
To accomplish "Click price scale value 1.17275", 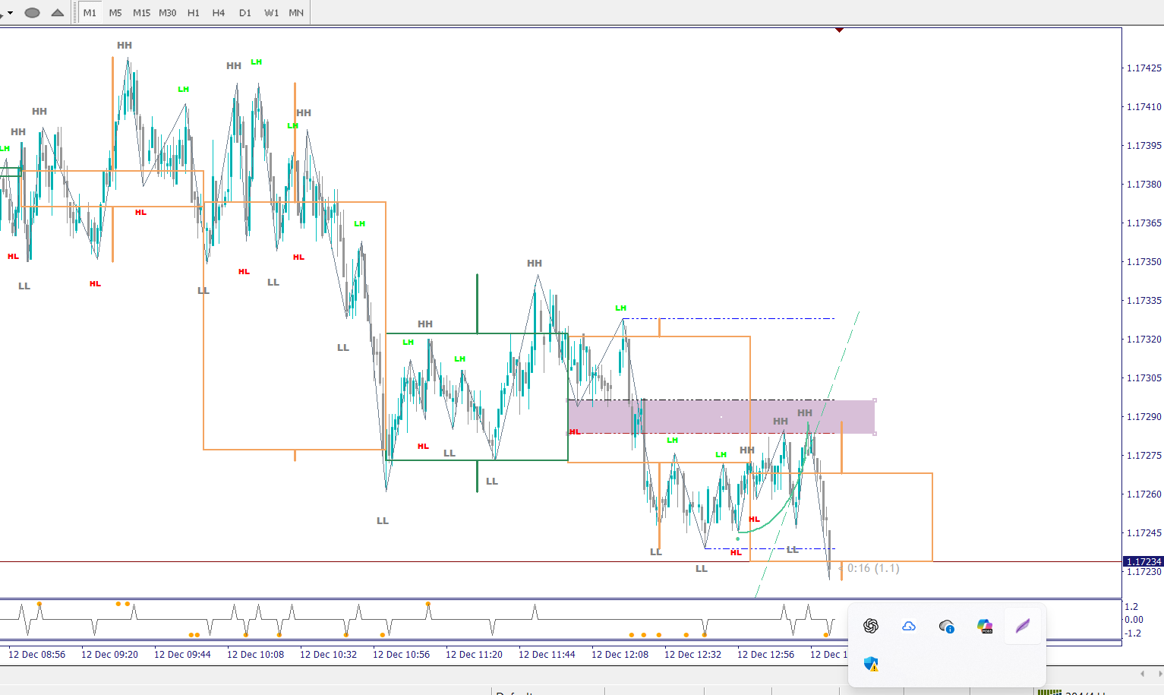I will pyautogui.click(x=1143, y=455).
